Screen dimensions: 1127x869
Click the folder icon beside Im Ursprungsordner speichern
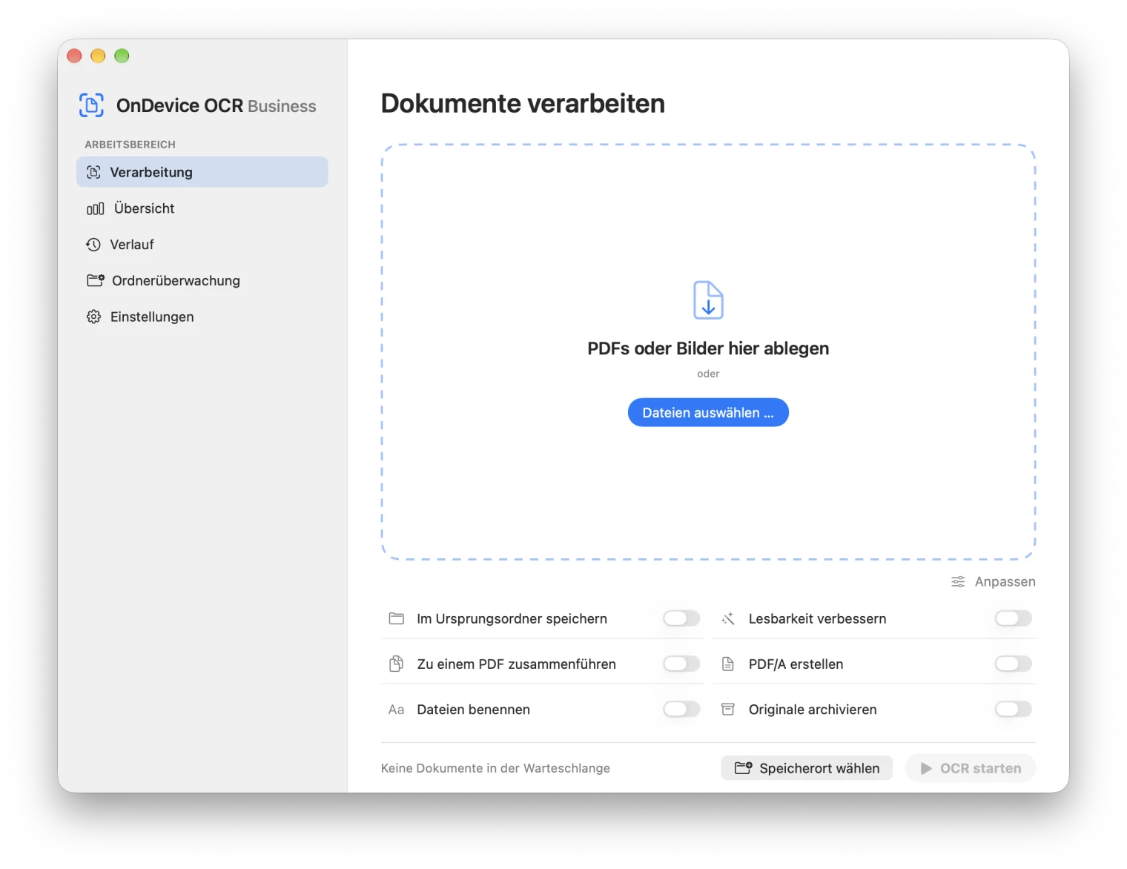coord(397,618)
